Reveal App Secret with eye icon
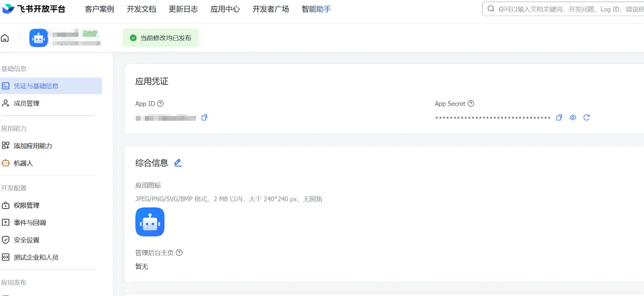The width and height of the screenshot is (644, 296). tap(573, 118)
